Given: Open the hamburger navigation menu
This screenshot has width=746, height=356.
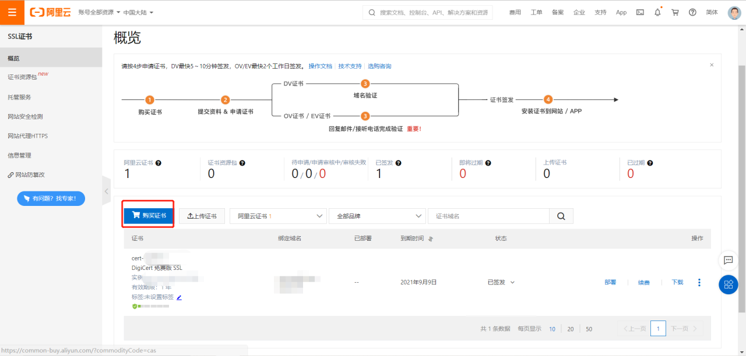Looking at the screenshot, I should coord(12,12).
